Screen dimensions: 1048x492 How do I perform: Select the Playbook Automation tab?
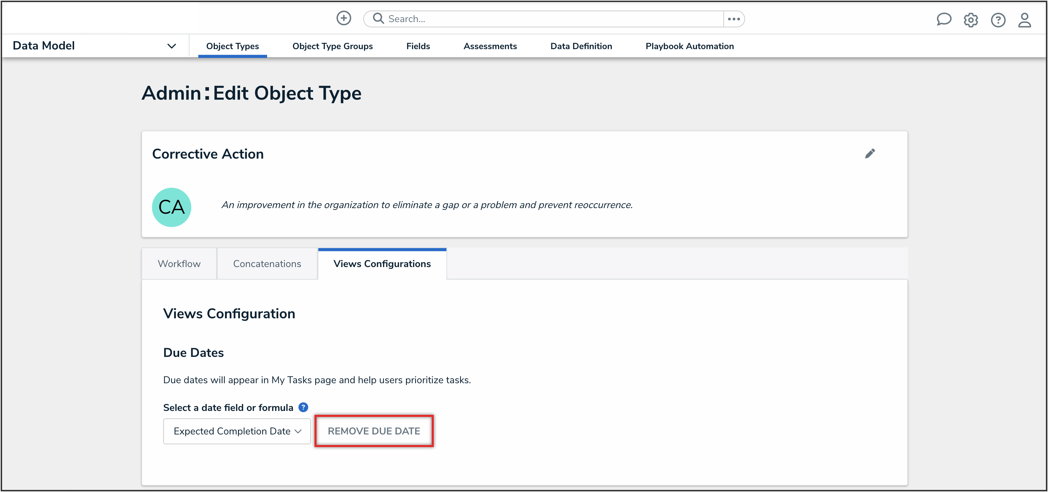pos(689,46)
